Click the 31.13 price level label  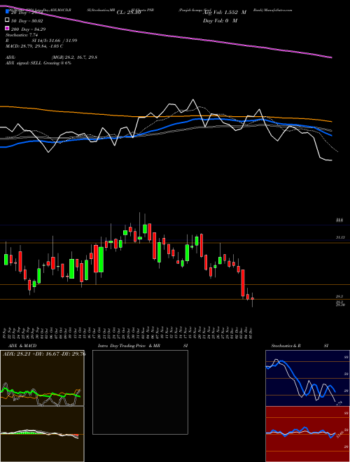(x=339, y=237)
